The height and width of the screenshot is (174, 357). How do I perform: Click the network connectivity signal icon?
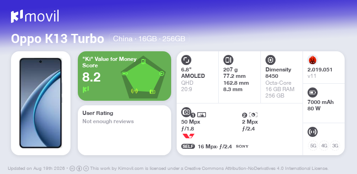312,132
